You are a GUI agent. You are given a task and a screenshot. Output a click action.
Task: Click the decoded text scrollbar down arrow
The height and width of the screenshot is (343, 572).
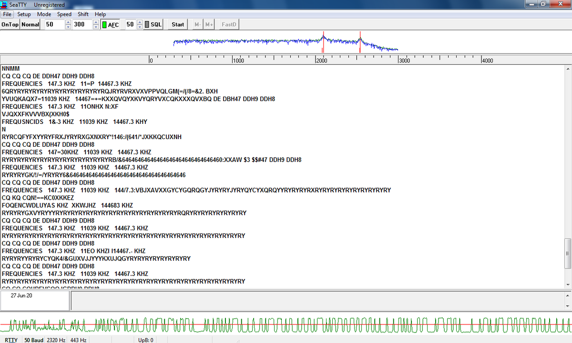click(567, 284)
